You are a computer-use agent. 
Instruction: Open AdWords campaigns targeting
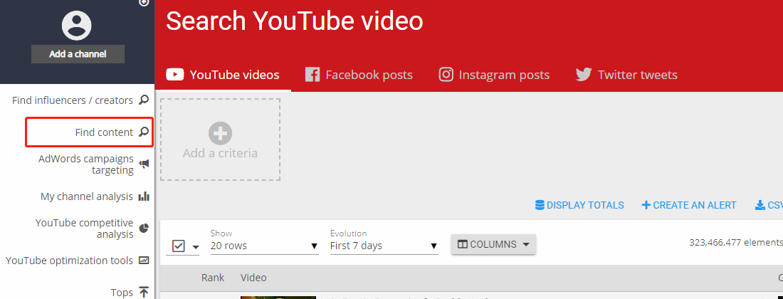tap(86, 164)
